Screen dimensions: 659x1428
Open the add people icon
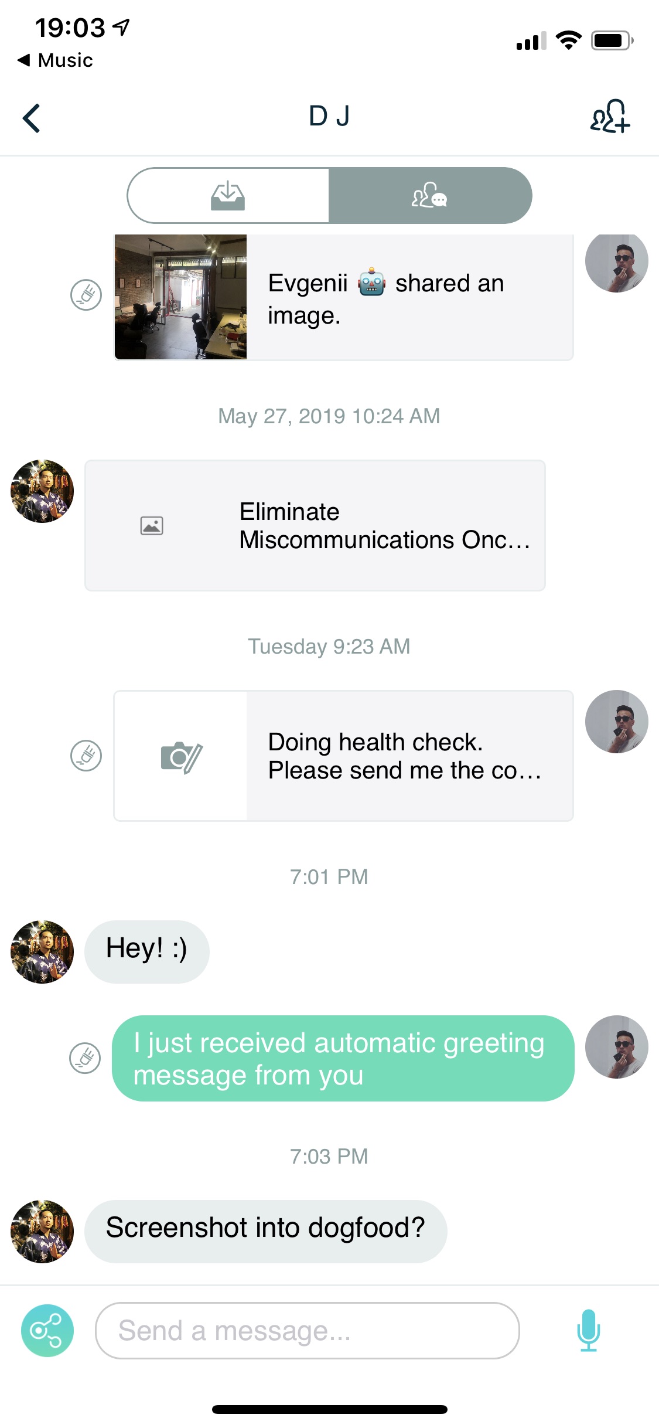pos(610,116)
